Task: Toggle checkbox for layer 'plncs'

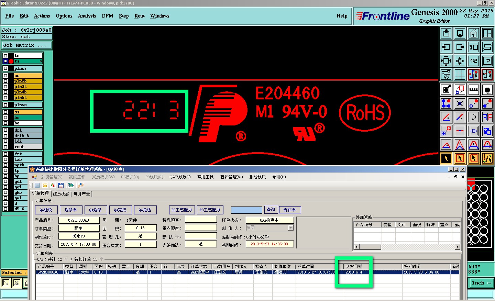Action: (x=5, y=68)
